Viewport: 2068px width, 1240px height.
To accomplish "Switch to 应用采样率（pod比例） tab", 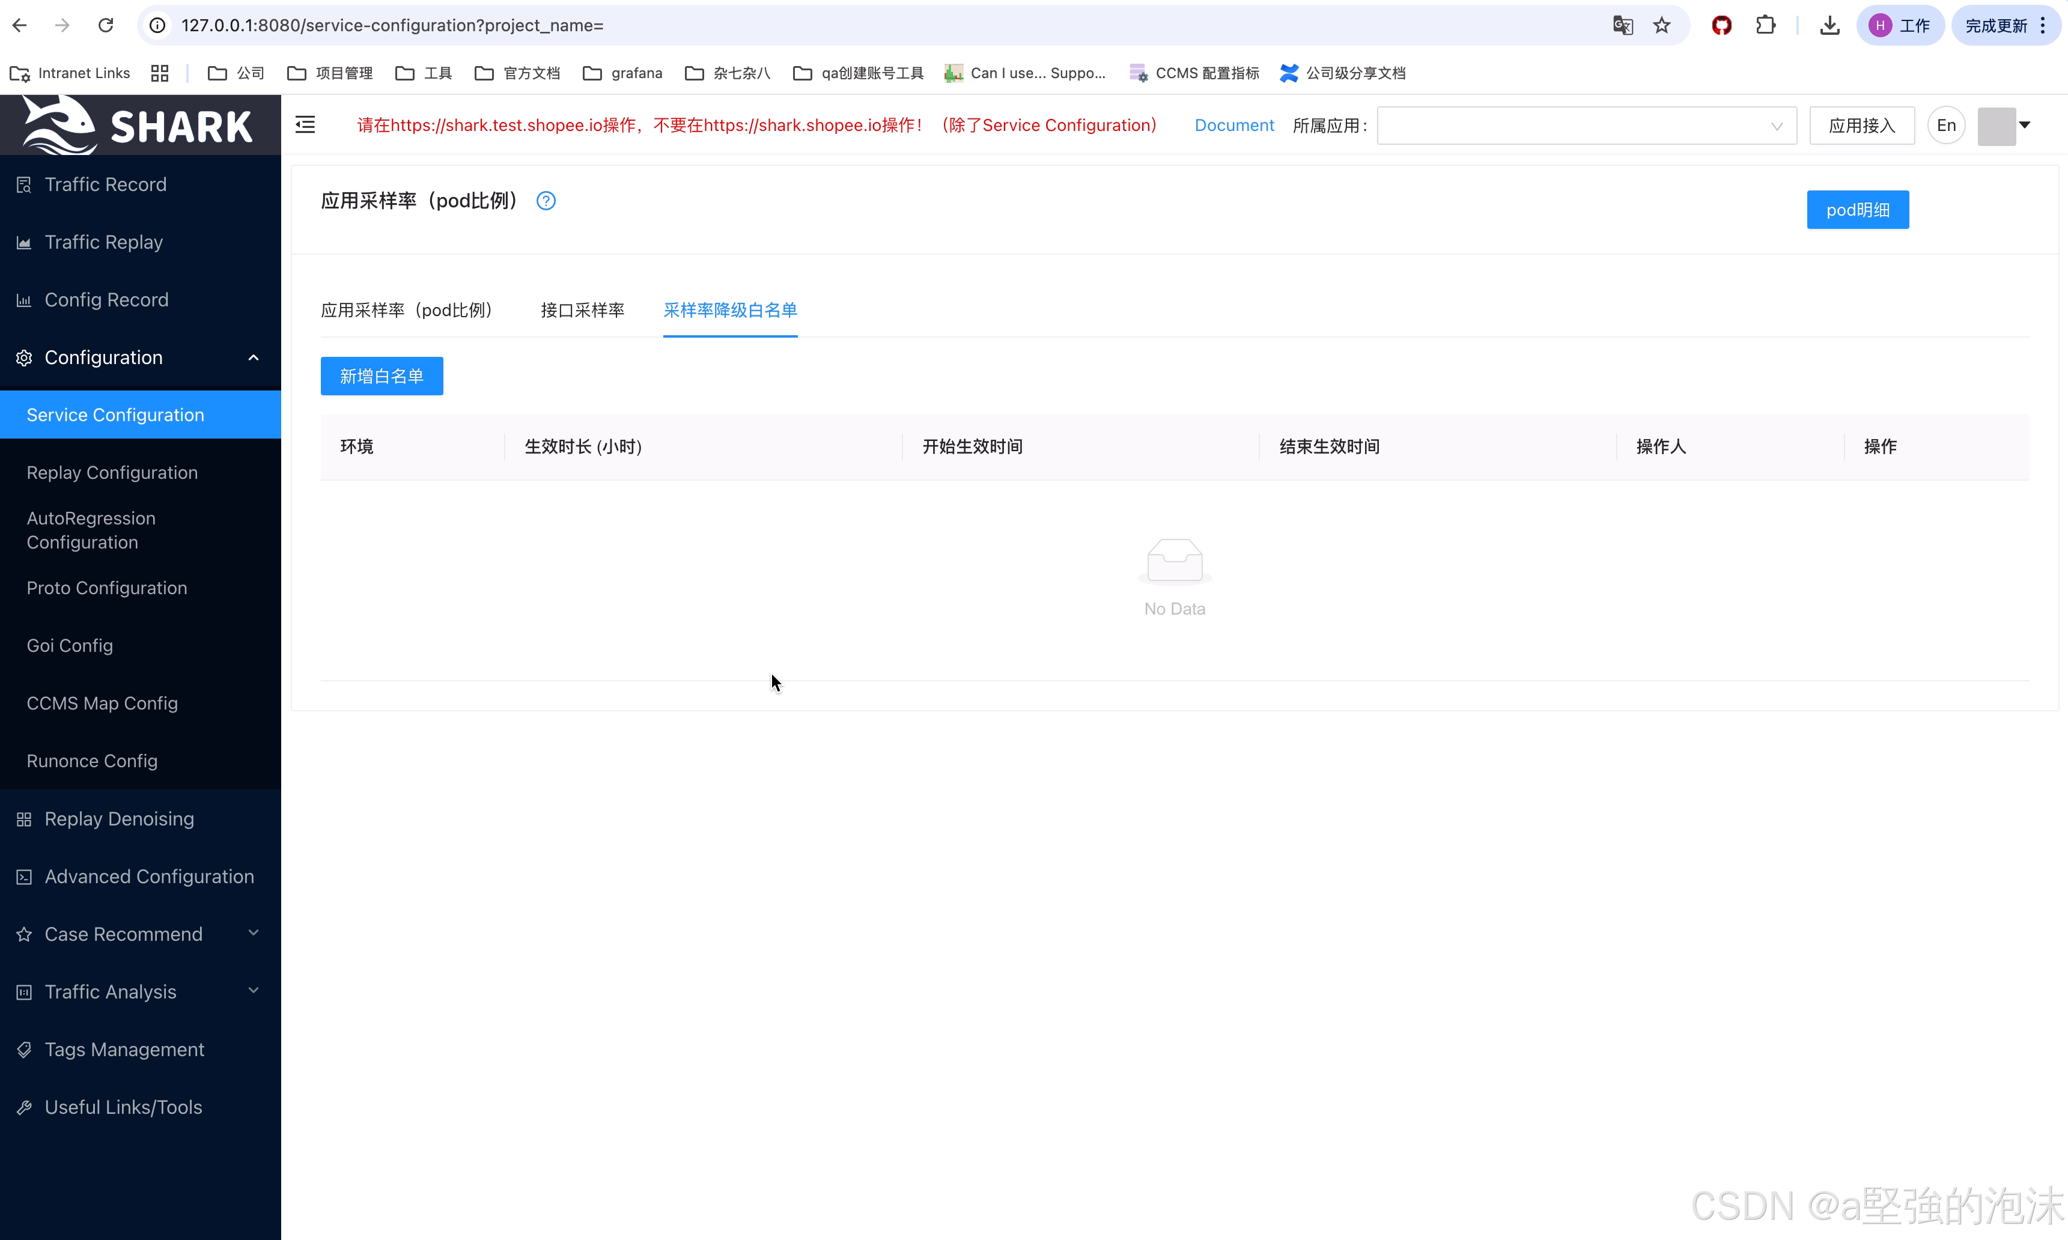I will [407, 310].
